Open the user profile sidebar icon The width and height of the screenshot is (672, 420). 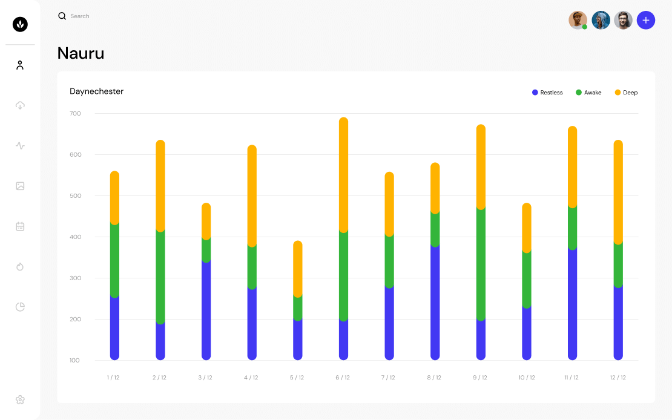pyautogui.click(x=20, y=65)
